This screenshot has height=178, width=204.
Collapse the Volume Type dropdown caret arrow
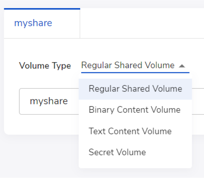[x=182, y=66]
